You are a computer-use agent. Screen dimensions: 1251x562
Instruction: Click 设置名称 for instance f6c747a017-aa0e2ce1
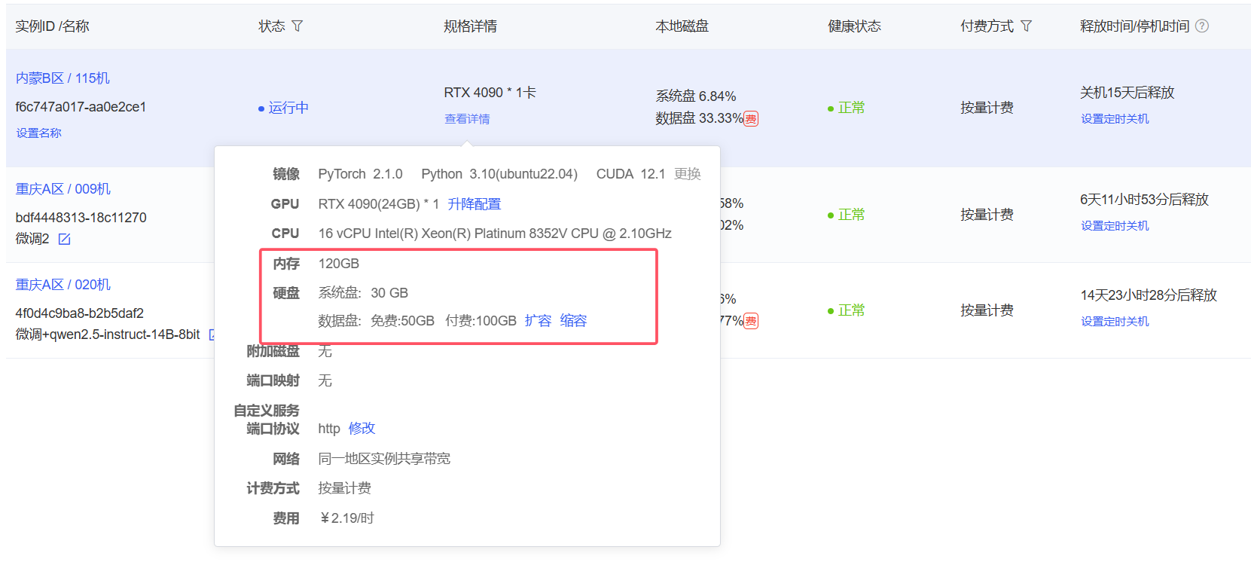tap(39, 133)
